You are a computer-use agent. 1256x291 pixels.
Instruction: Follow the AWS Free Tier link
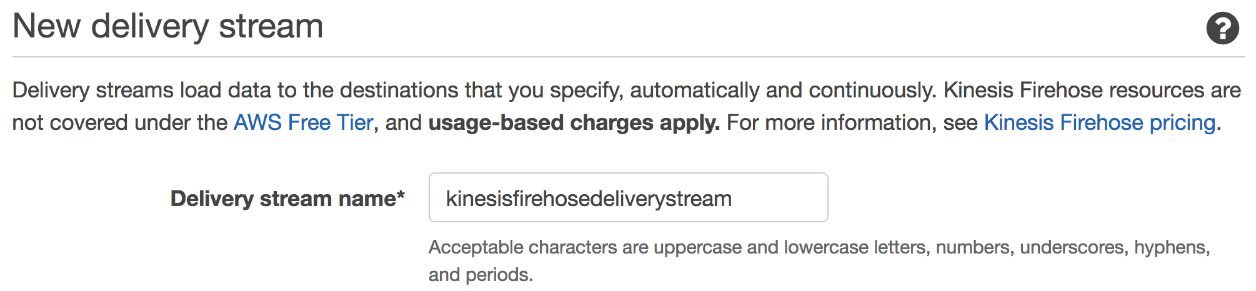coord(304,122)
